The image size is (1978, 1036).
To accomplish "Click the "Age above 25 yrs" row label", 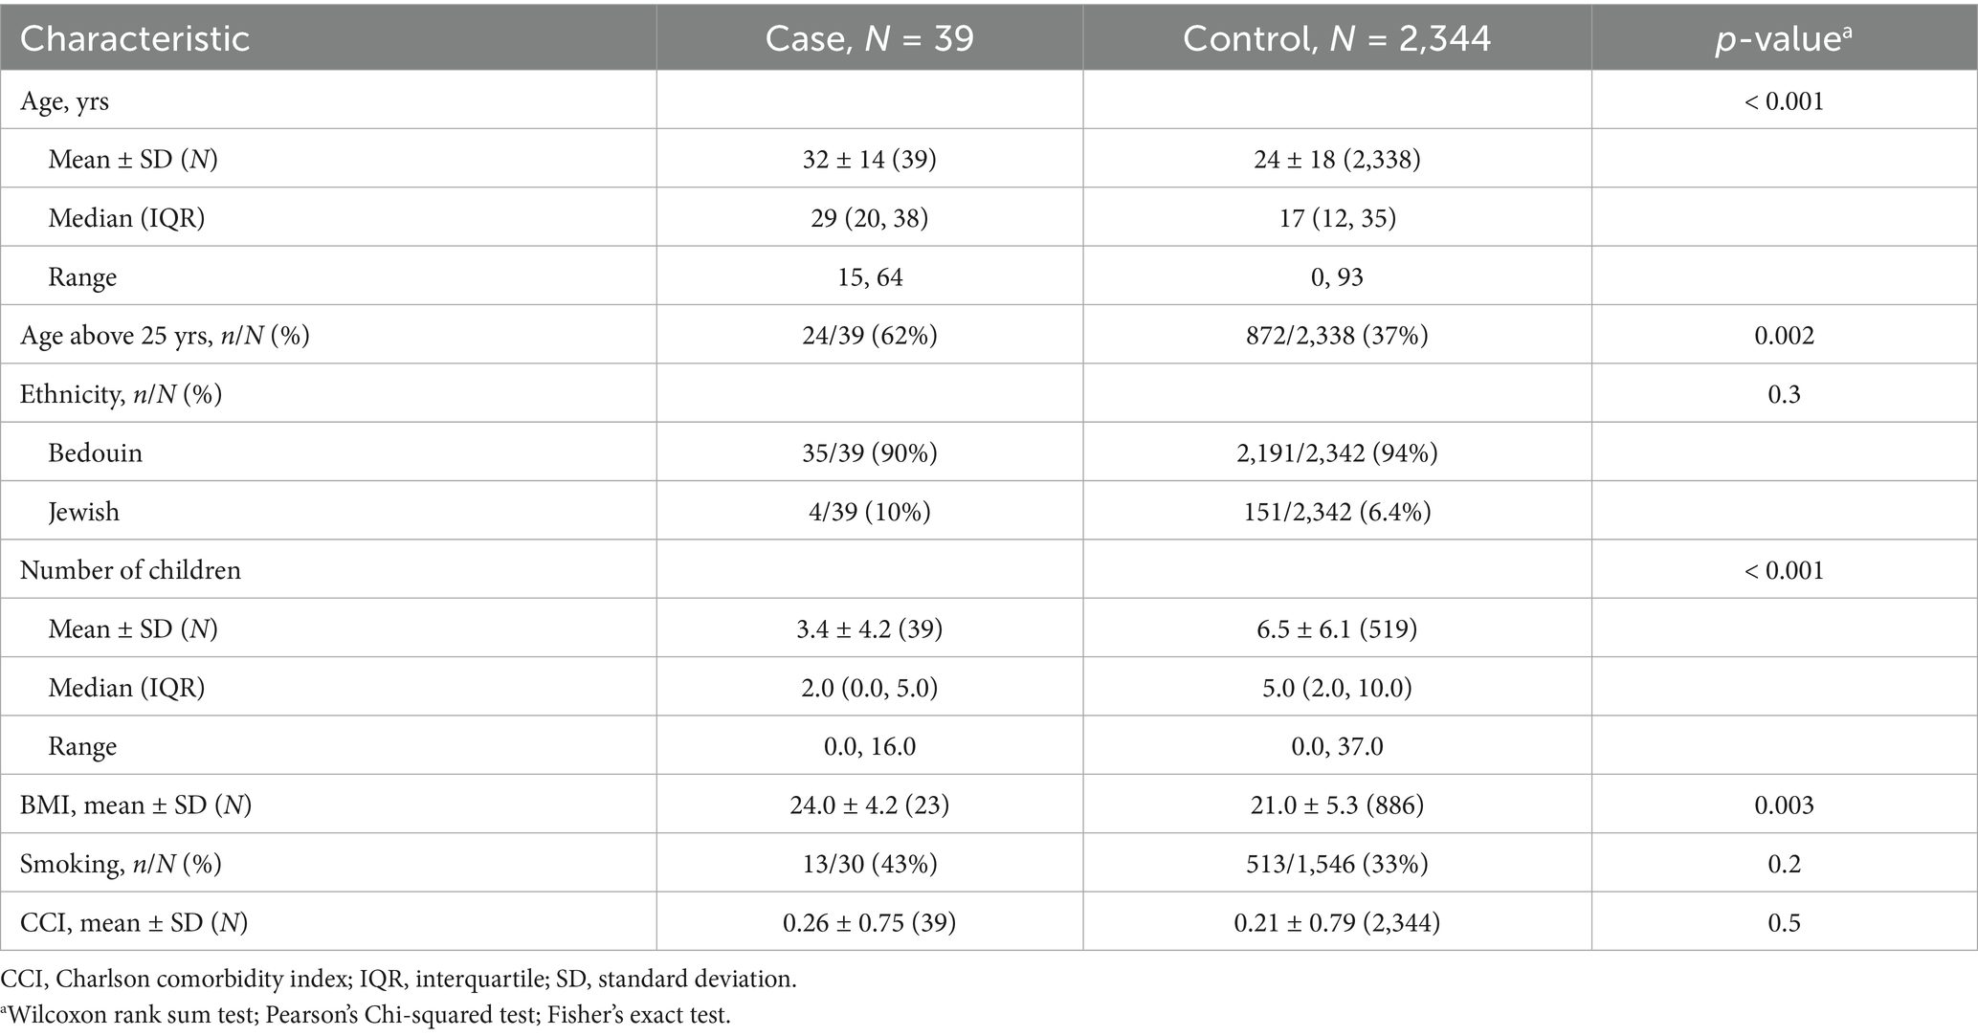I will tap(165, 335).
